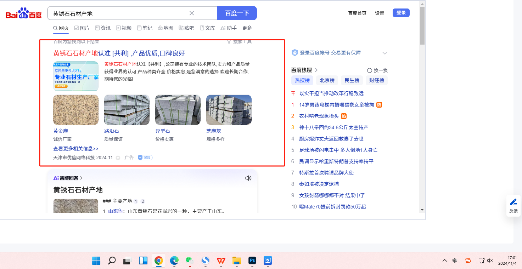Open the Windows Start menu

click(96, 261)
